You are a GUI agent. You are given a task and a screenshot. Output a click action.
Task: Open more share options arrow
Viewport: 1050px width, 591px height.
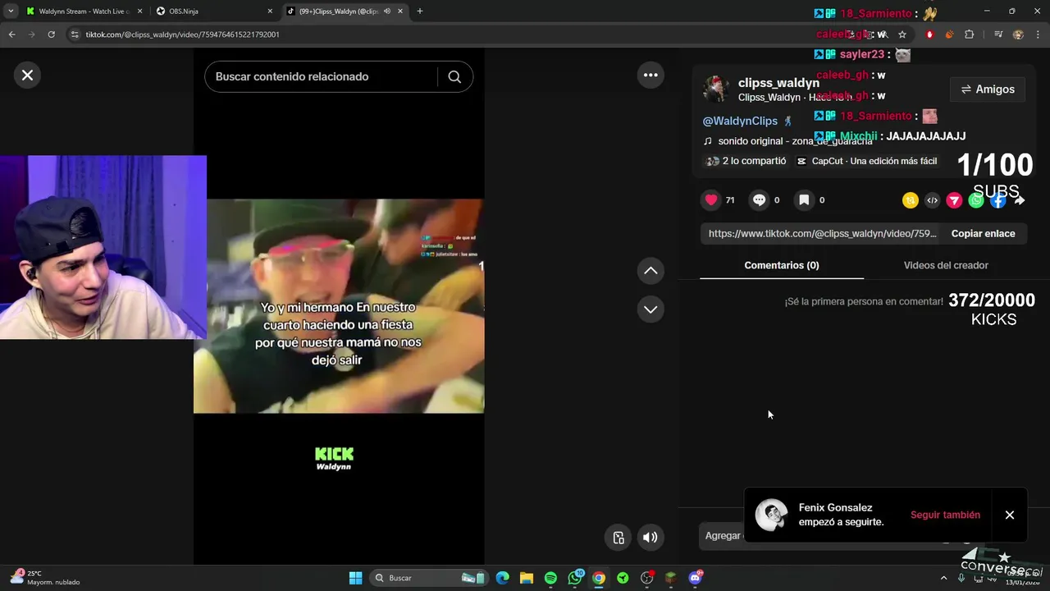click(x=1019, y=200)
